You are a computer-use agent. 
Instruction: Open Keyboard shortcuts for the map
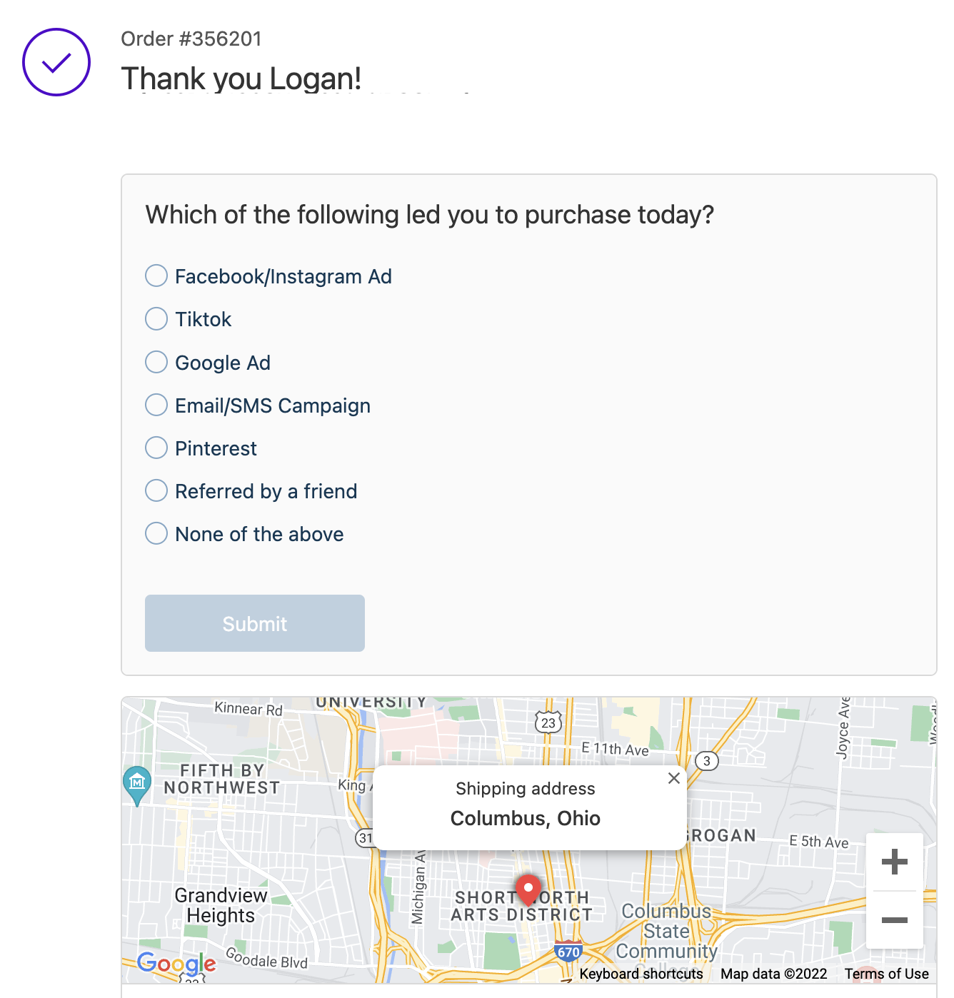click(x=640, y=974)
